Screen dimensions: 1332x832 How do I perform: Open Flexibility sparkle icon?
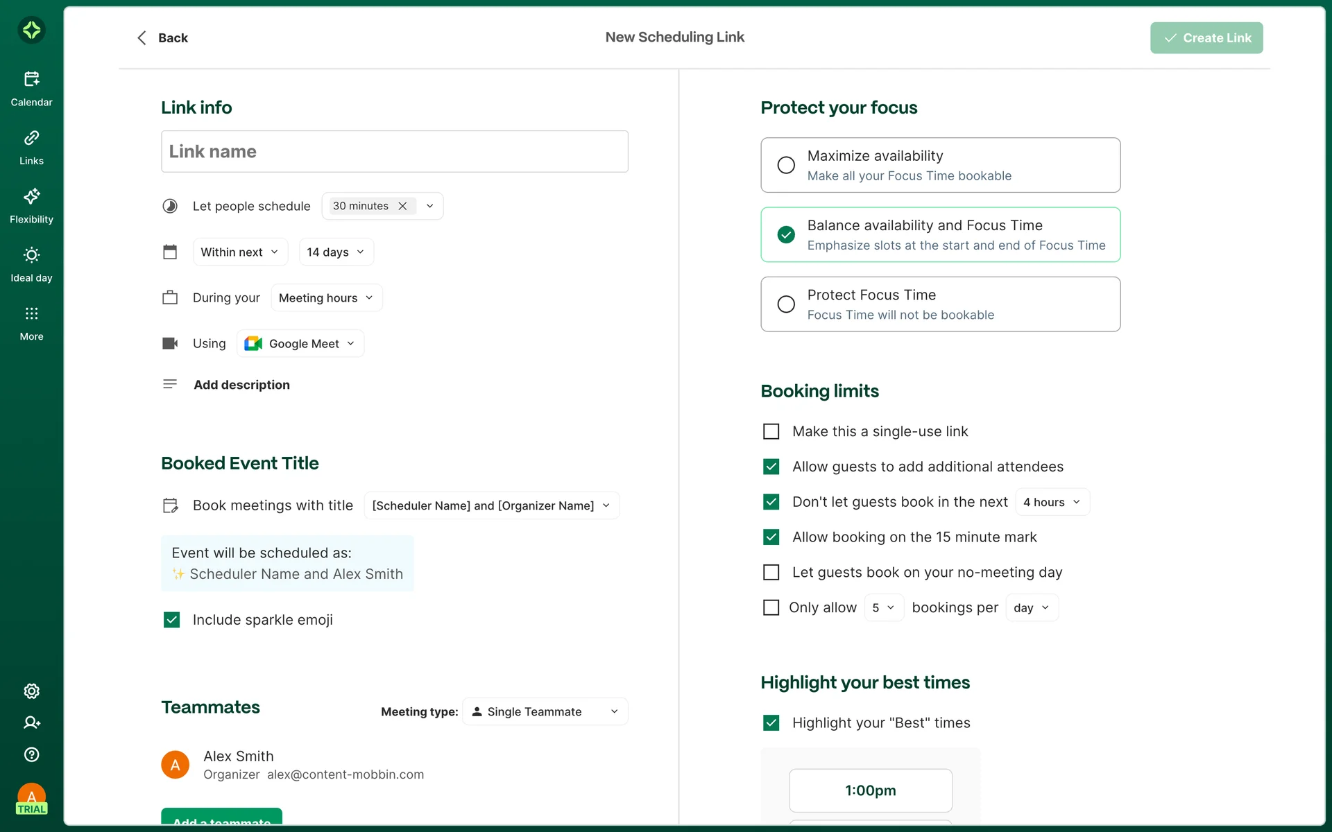[x=31, y=196]
